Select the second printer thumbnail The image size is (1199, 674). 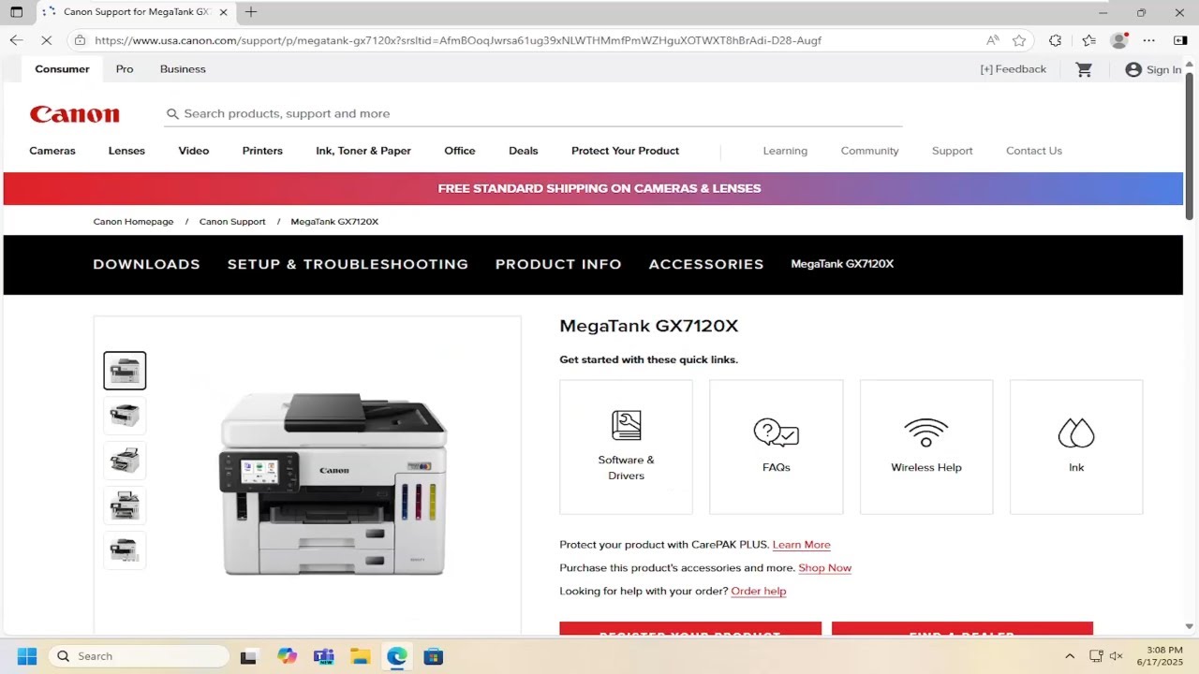[x=125, y=416]
